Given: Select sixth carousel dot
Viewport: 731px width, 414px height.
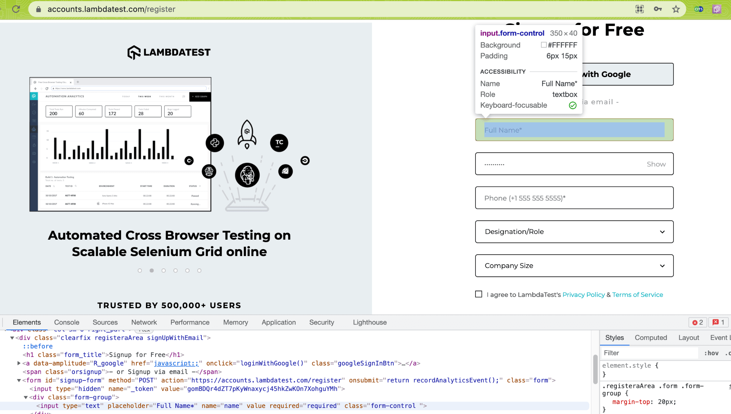Looking at the screenshot, I should pyautogui.click(x=200, y=271).
